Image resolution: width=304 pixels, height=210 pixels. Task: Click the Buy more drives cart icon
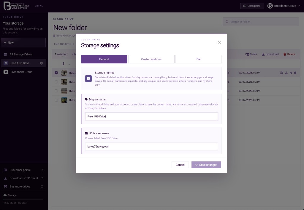pyautogui.click(x=5, y=187)
